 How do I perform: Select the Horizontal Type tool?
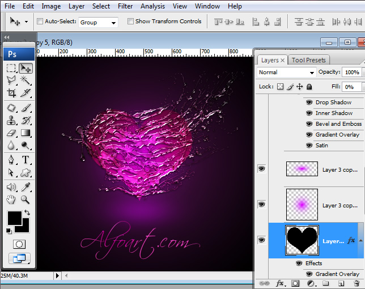click(x=26, y=160)
